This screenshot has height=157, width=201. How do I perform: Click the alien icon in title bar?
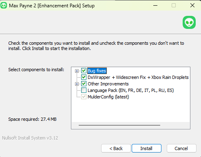click(x=4, y=6)
